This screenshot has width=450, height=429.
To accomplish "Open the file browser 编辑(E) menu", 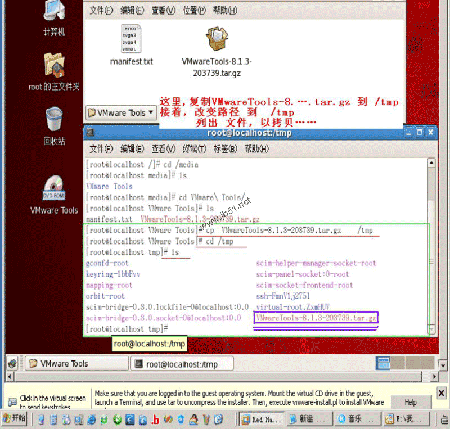I will (132, 11).
